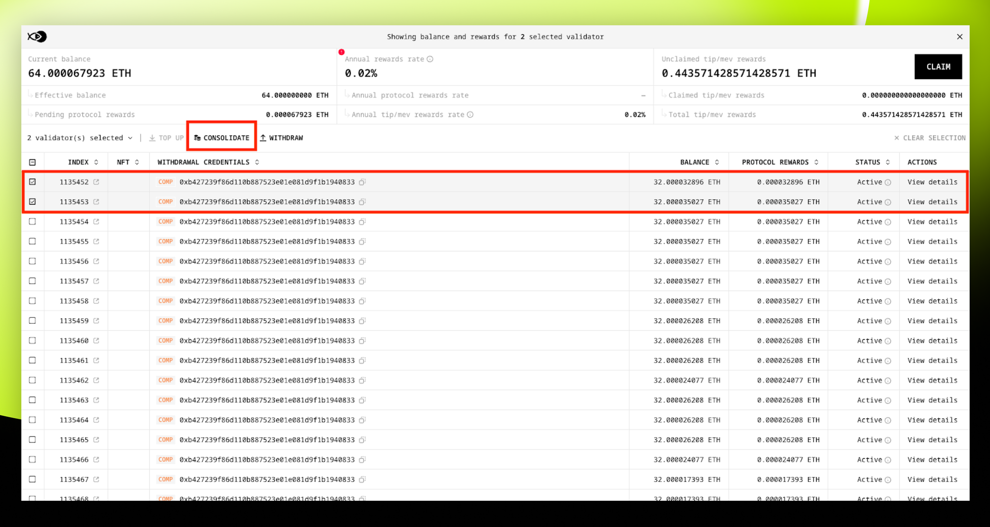The width and height of the screenshot is (990, 527).
Task: Toggle the select-all checkbox in table header
Action: (33, 162)
